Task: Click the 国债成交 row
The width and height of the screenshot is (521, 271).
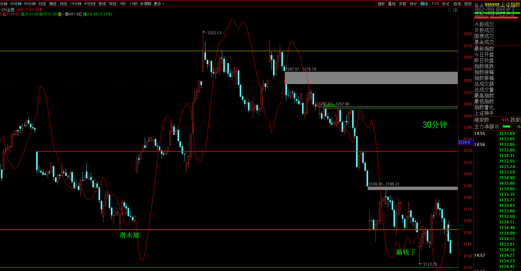Action: [497, 36]
